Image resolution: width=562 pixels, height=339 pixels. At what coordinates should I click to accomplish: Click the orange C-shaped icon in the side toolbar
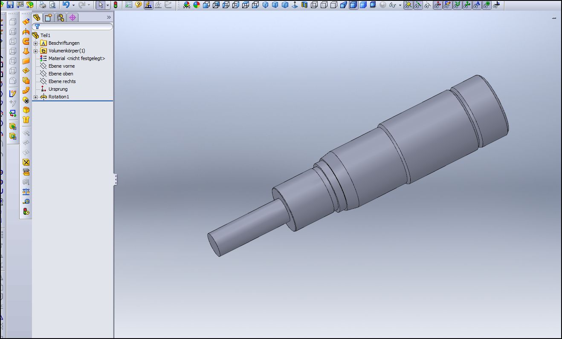(x=26, y=41)
